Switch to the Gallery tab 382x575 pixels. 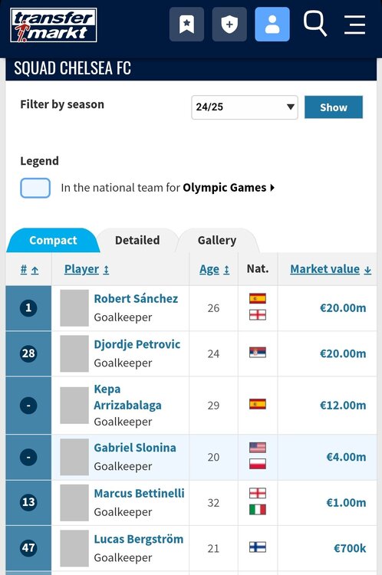tap(217, 240)
